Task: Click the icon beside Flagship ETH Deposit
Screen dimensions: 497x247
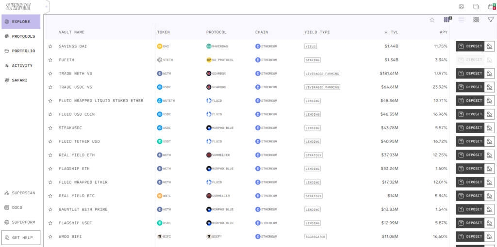Action: click(490, 169)
